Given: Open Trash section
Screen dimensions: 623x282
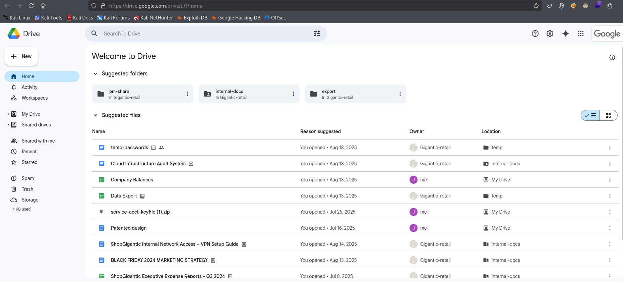Looking at the screenshot, I should point(42,189).
